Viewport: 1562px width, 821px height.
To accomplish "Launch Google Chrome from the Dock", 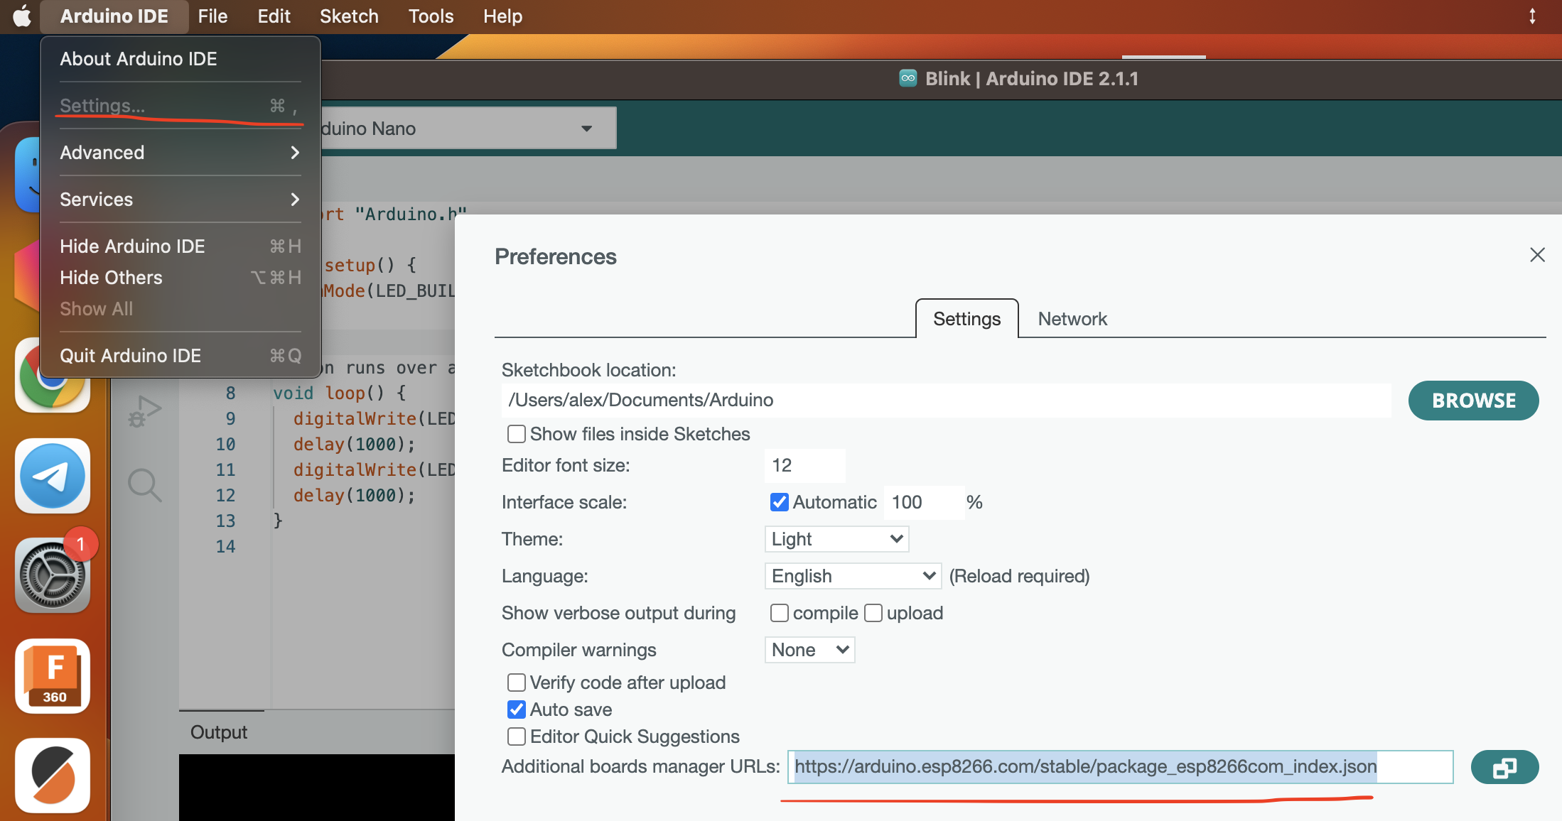I will [53, 376].
